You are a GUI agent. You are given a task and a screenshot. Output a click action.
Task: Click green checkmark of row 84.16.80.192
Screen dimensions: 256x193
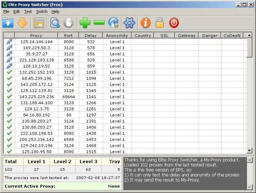(9, 115)
